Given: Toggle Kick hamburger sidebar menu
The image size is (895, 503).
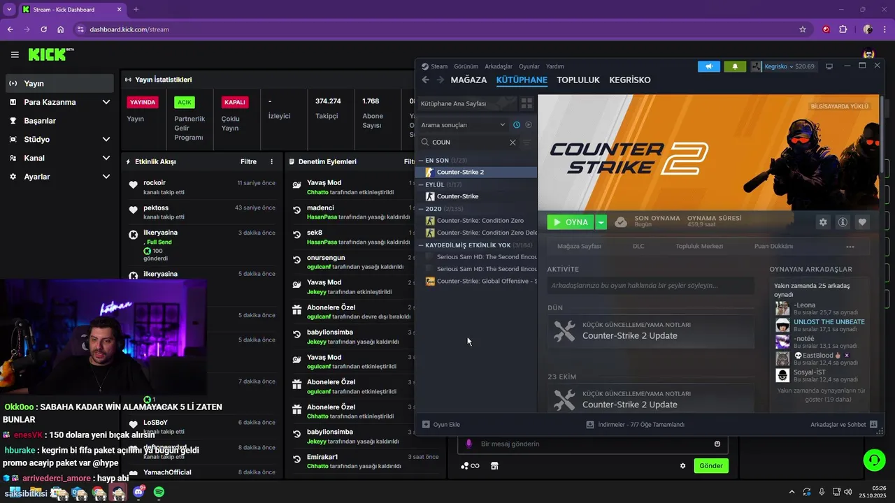Looking at the screenshot, I should click(x=15, y=54).
